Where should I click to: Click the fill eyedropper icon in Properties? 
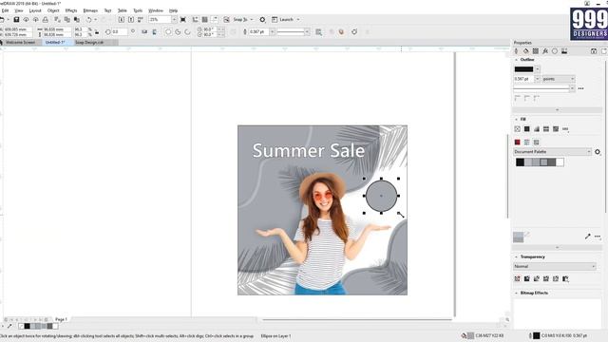pos(588,237)
